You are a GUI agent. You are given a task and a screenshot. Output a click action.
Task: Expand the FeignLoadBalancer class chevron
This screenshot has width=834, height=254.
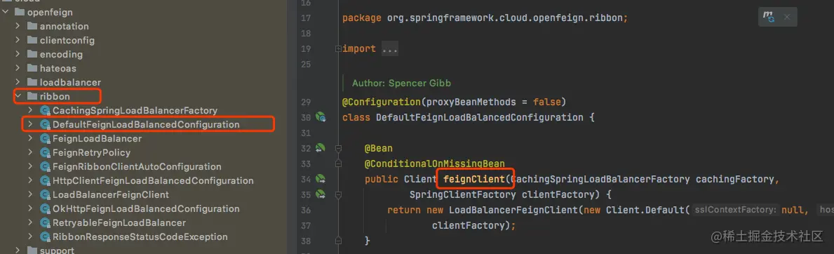point(30,138)
